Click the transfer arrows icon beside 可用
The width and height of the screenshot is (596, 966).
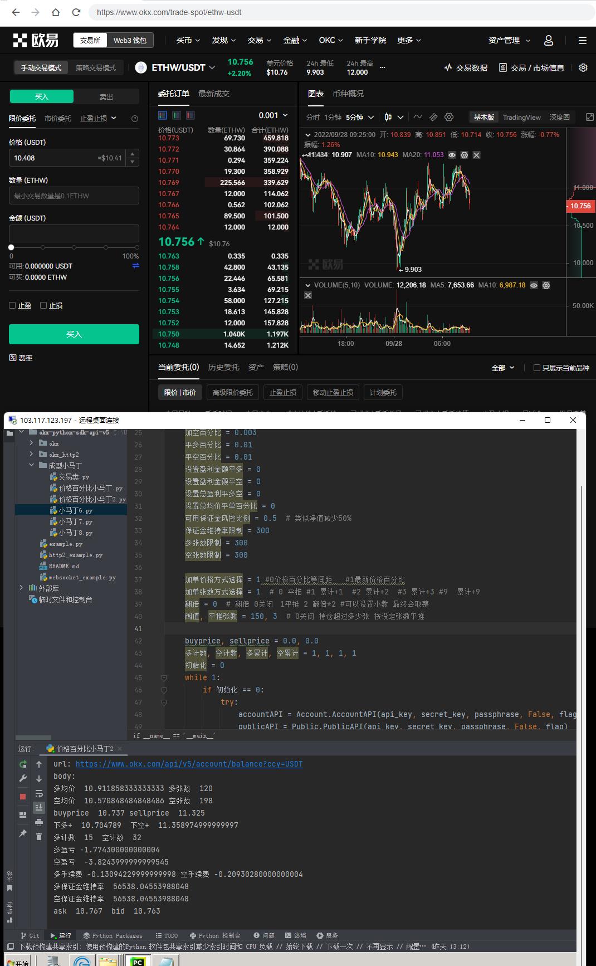[135, 266]
